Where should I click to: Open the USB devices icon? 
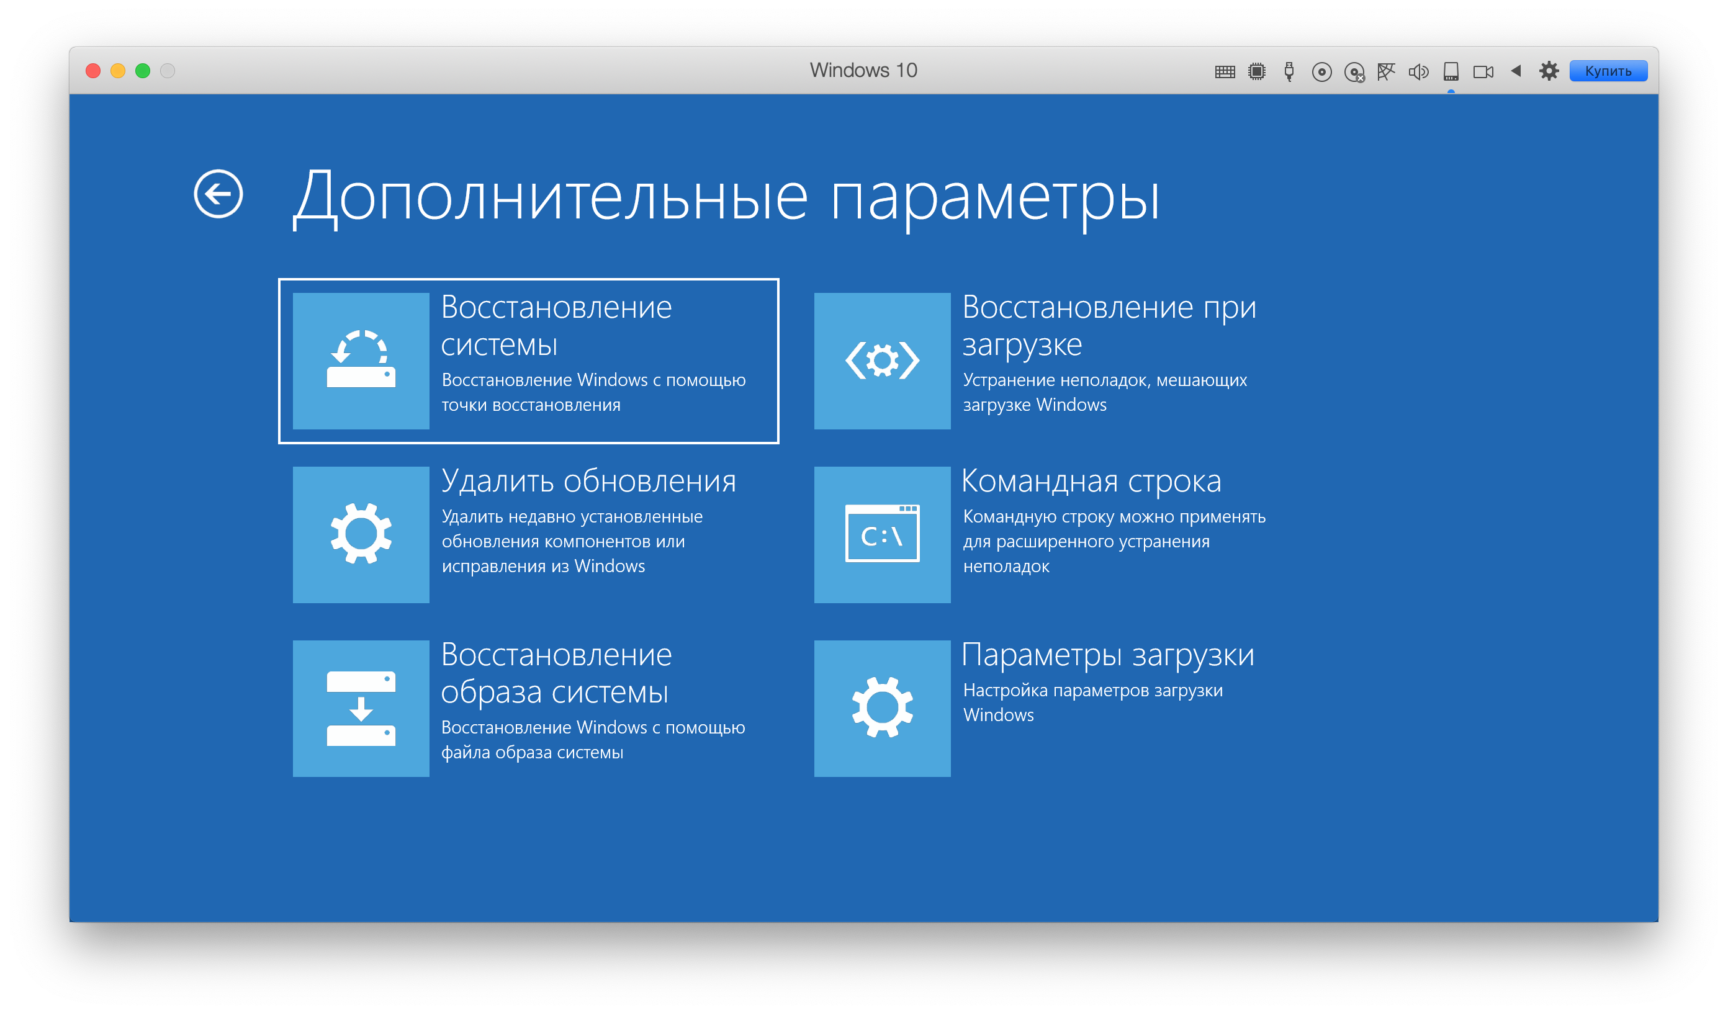click(1289, 71)
